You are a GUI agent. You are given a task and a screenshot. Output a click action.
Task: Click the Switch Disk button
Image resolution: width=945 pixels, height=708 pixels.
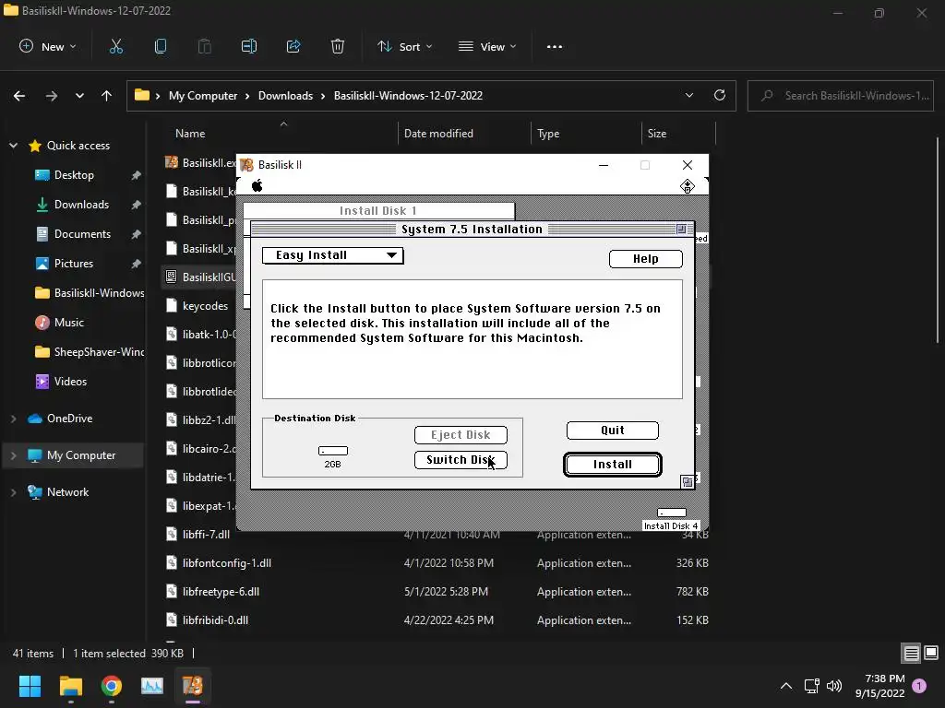(x=461, y=460)
